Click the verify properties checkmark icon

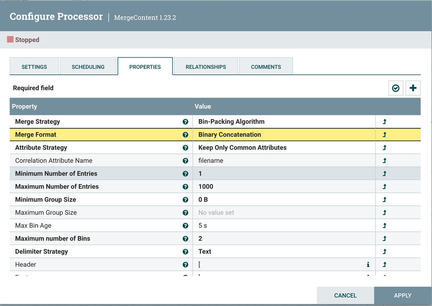point(396,88)
